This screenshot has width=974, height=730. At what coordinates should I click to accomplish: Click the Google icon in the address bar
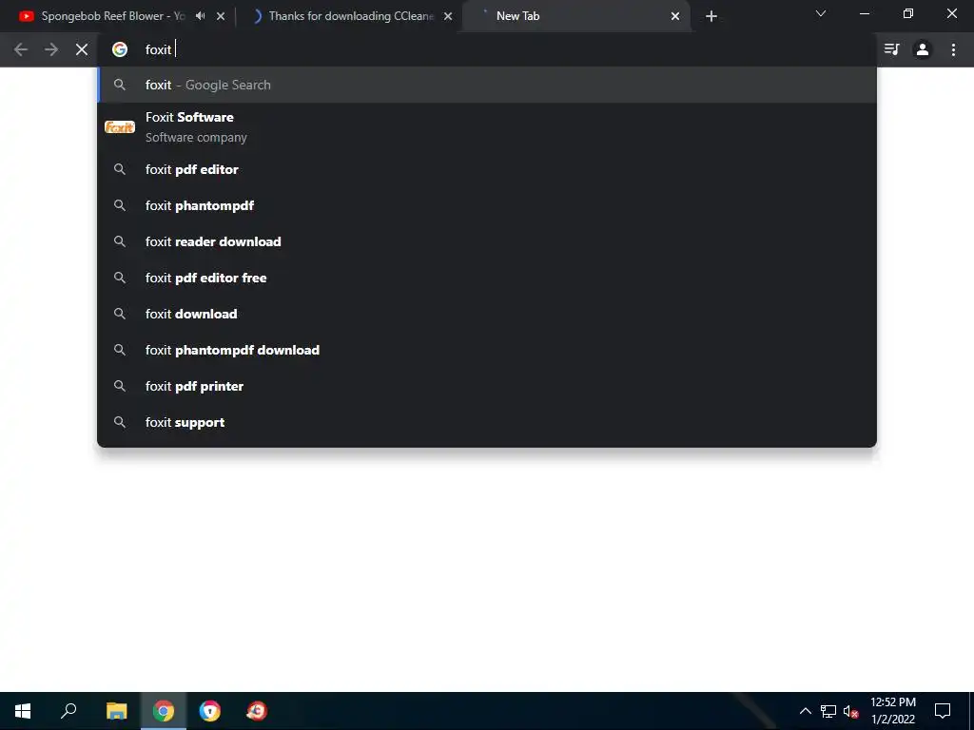(119, 49)
